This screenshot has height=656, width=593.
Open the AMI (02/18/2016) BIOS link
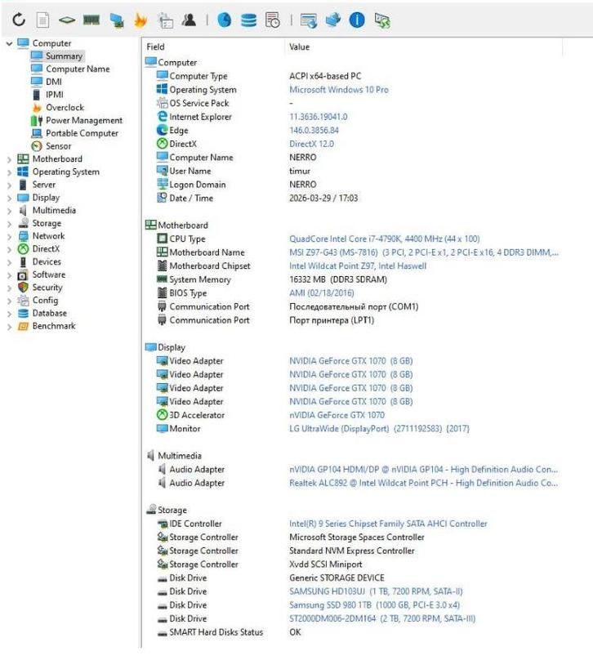(322, 293)
